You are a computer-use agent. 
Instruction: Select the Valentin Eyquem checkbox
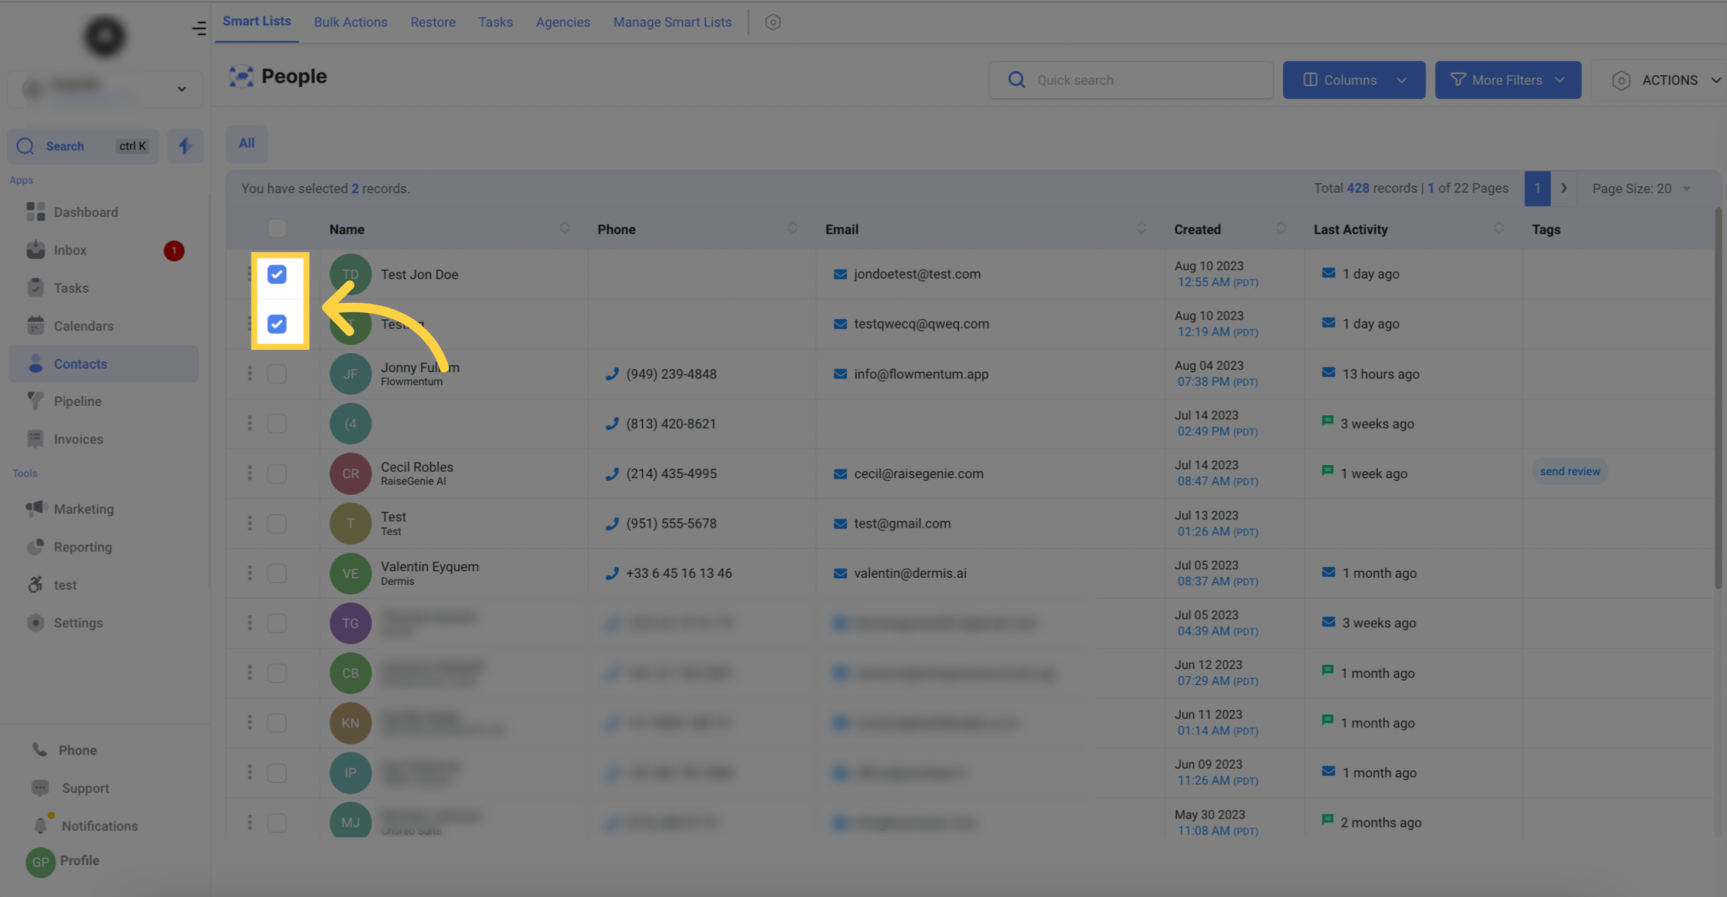(277, 574)
